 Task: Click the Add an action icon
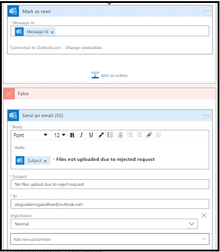pyautogui.click(x=95, y=75)
